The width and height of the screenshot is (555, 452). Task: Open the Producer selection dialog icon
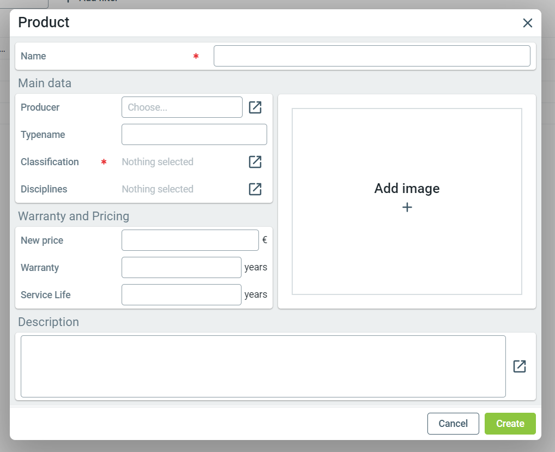255,107
